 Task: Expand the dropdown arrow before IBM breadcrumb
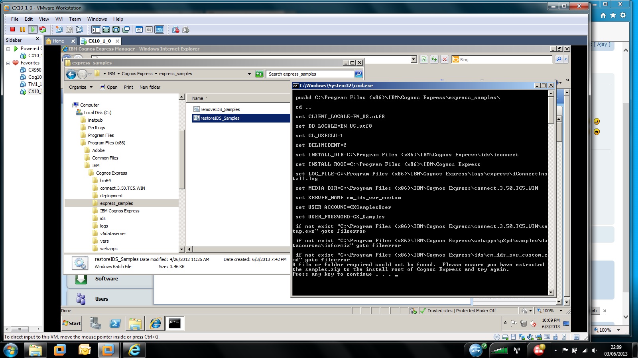point(104,74)
